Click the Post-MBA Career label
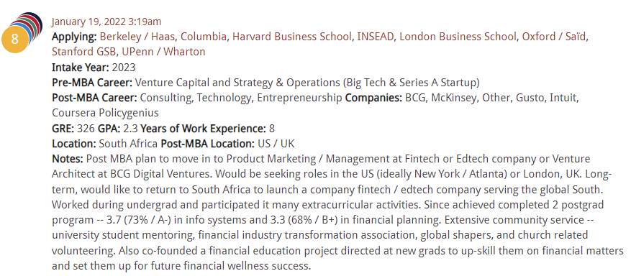Viewport: 631px width, 276px height. (x=94, y=98)
